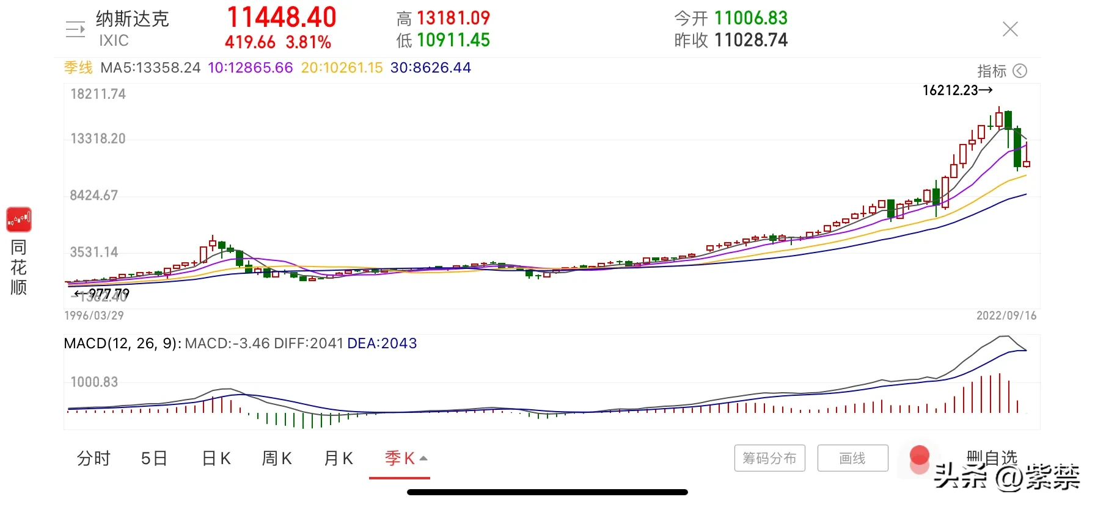Select the MA5:13358.24 moving average value
This screenshot has height=505, width=1095.
(150, 68)
